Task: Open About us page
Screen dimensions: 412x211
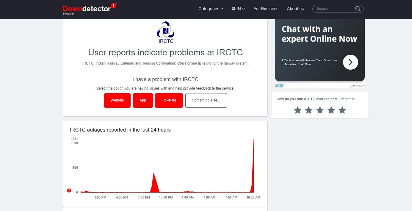Action: 295,9
